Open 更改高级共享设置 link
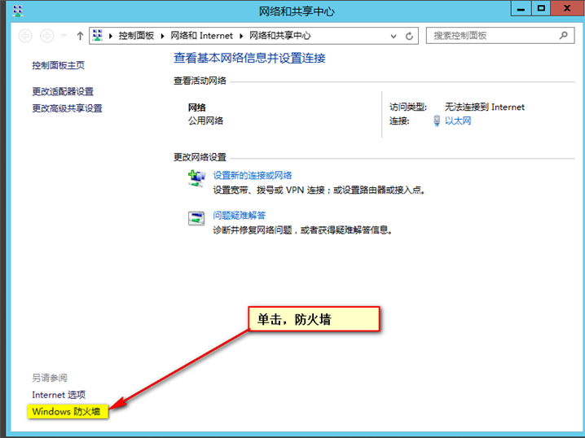The height and width of the screenshot is (438, 585). tap(67, 108)
